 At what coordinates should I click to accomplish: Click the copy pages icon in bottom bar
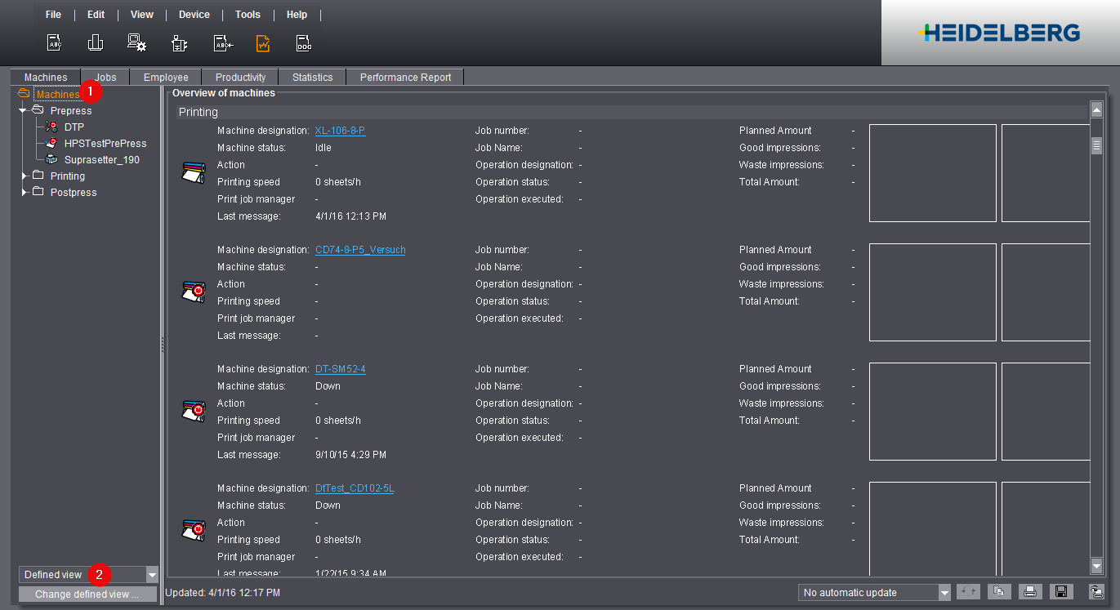tap(999, 592)
